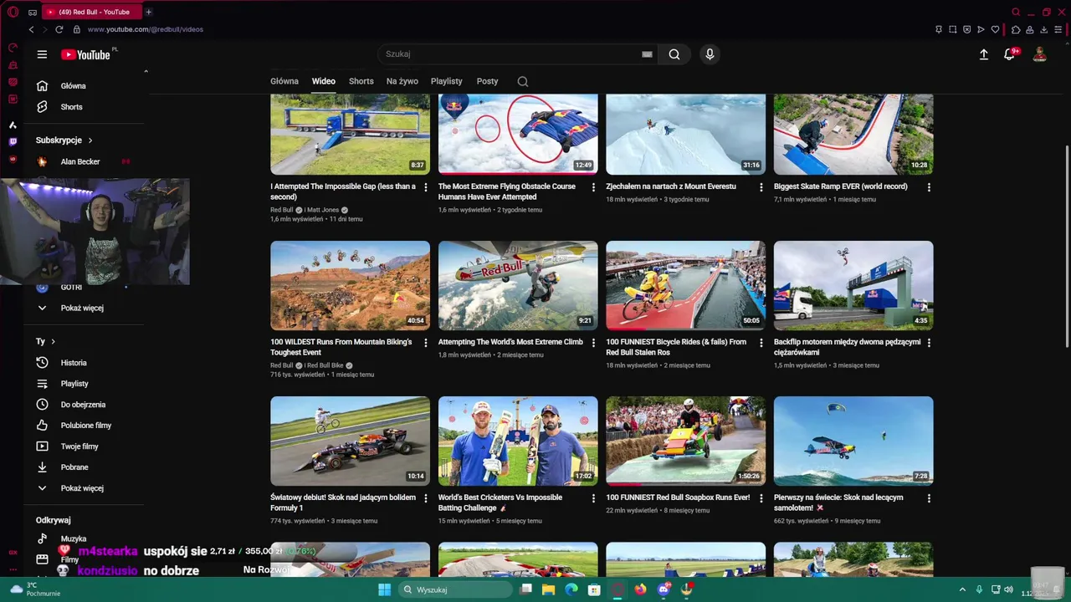Image resolution: width=1071 pixels, height=602 pixels.
Task: Play the 100 FUNNIEST Bicycle Rides thumbnail
Action: pos(685,286)
